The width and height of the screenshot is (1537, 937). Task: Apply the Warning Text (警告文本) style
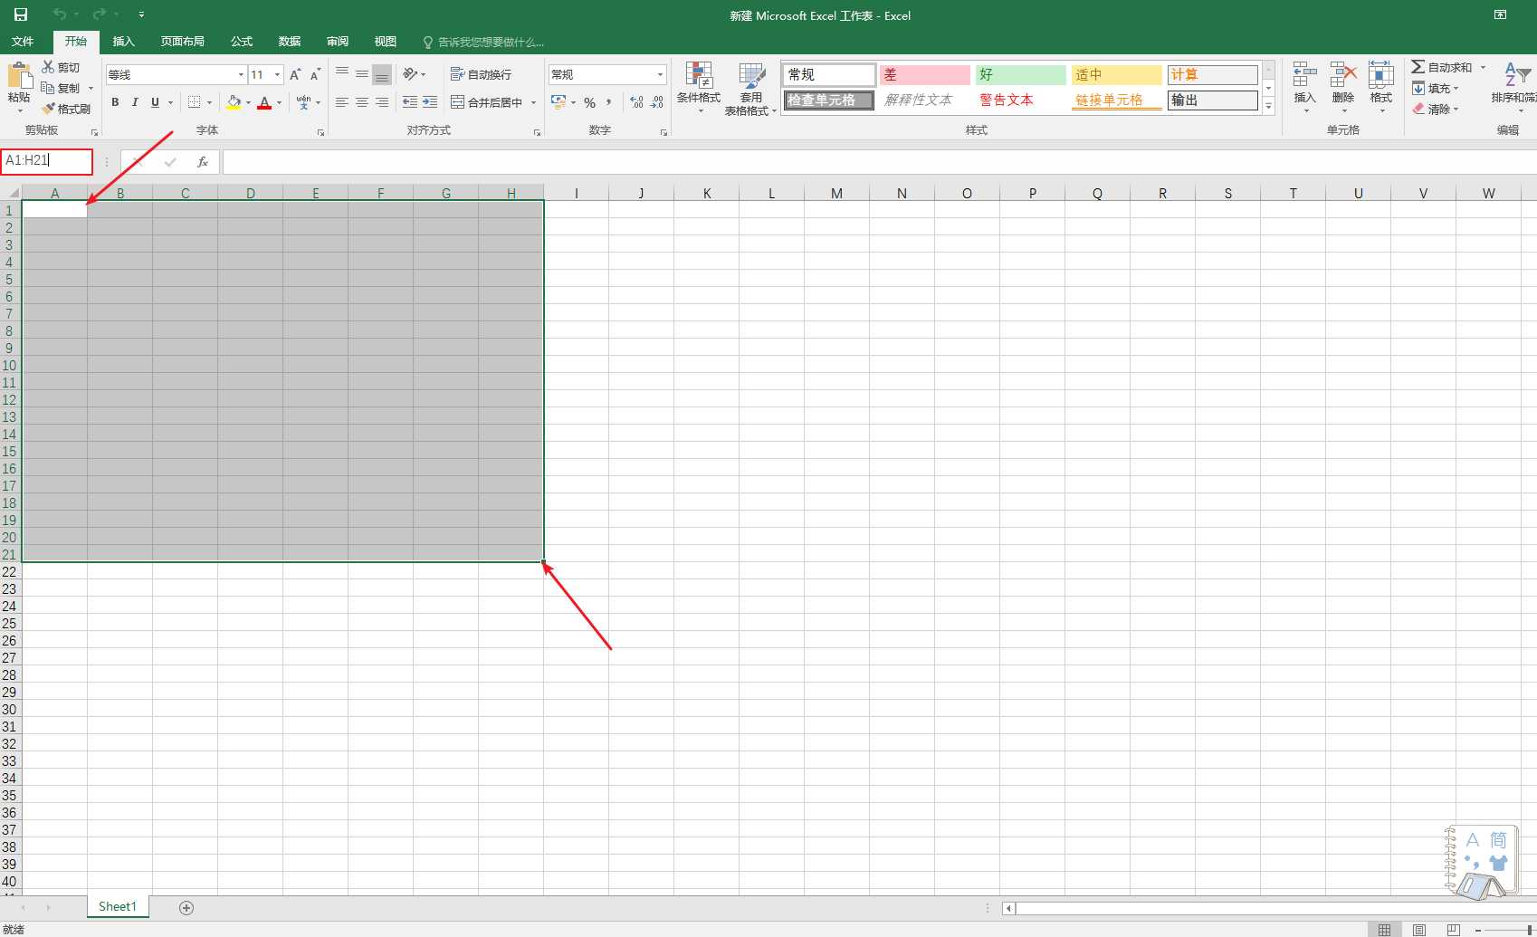pos(1020,100)
